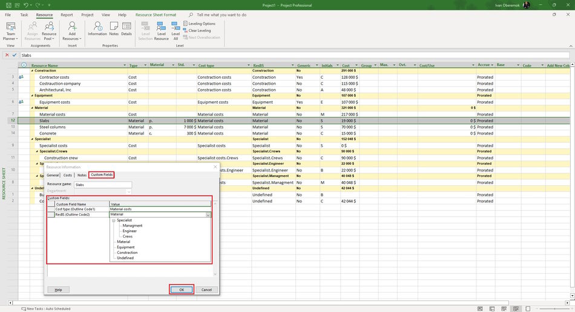575x312 pixels.
Task: Open the Type column filter dropdown
Action: [145, 65]
